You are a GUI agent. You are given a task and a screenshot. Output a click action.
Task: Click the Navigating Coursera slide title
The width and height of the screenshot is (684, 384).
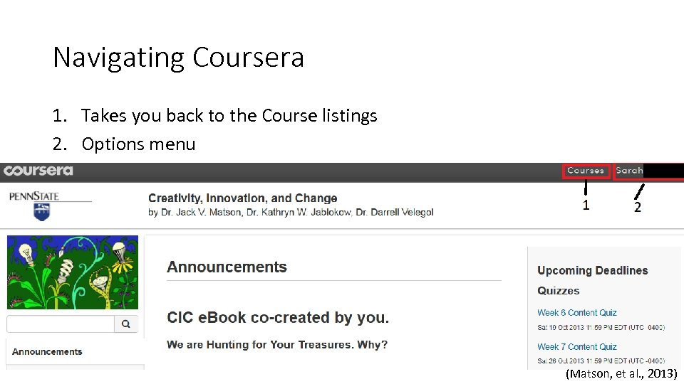click(178, 57)
